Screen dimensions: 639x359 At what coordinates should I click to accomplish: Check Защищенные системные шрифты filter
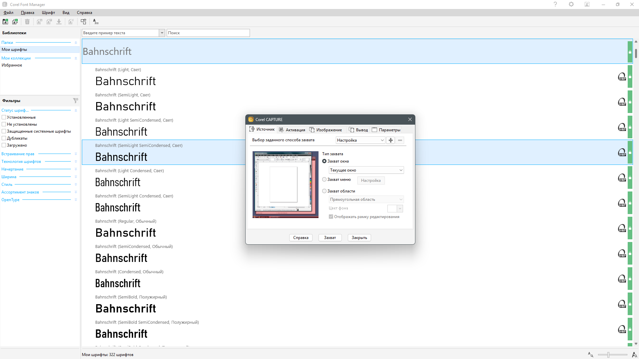pos(4,131)
